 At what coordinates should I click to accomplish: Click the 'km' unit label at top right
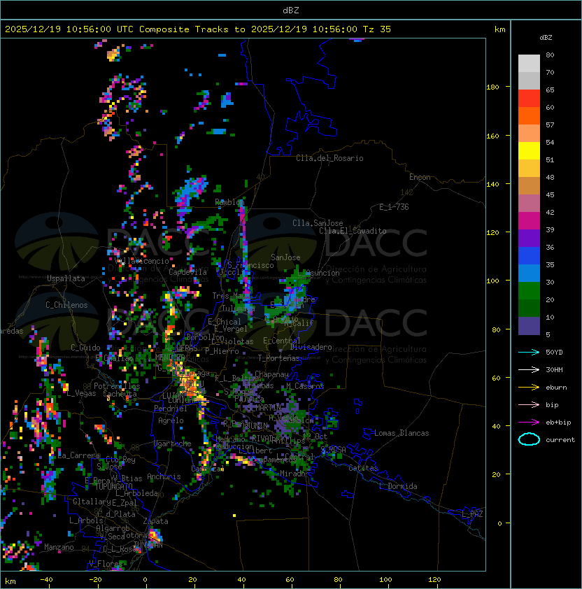coord(499,29)
